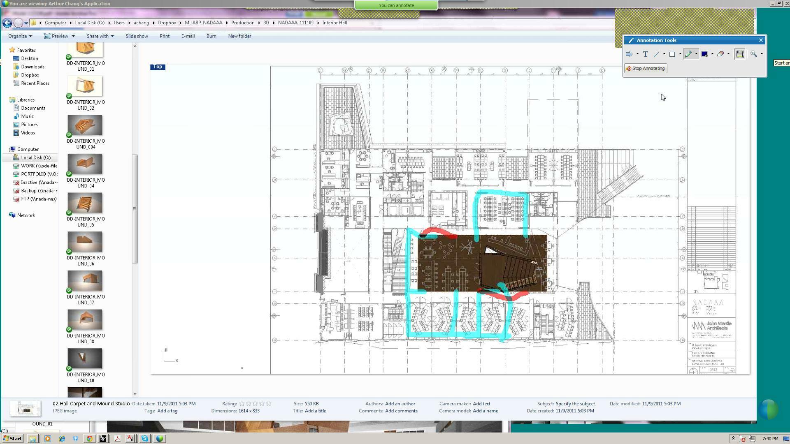This screenshot has height=444, width=790.
Task: Close the Annotation Tools panel
Action: pos(761,40)
